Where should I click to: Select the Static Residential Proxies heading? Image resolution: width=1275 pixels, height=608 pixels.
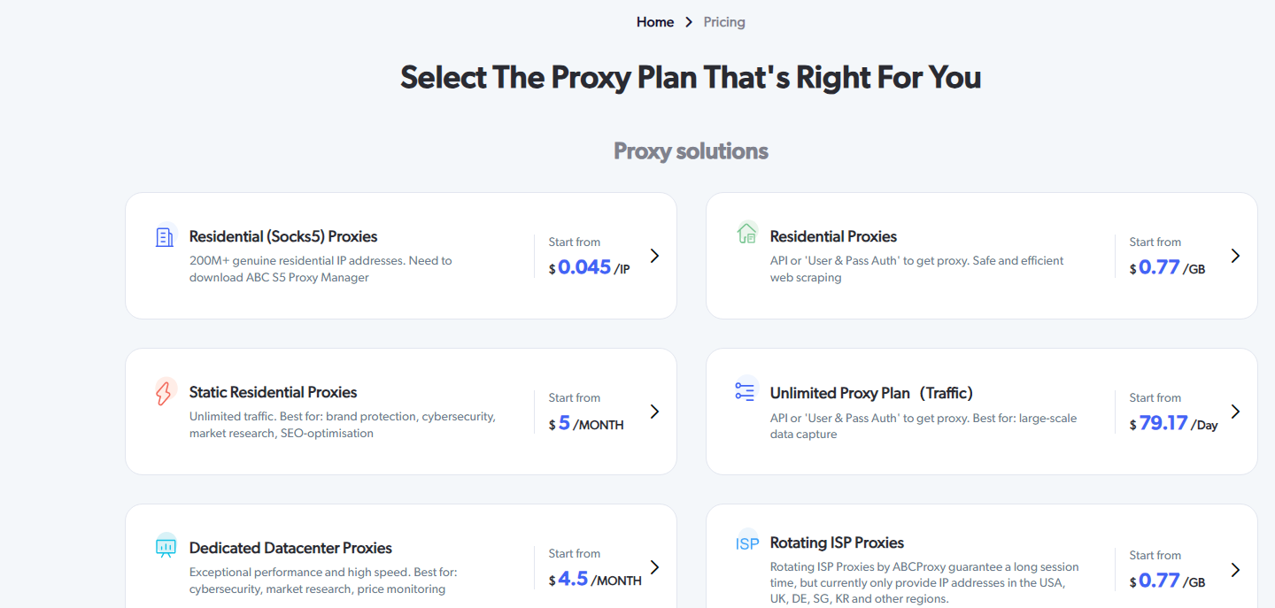[x=273, y=392]
